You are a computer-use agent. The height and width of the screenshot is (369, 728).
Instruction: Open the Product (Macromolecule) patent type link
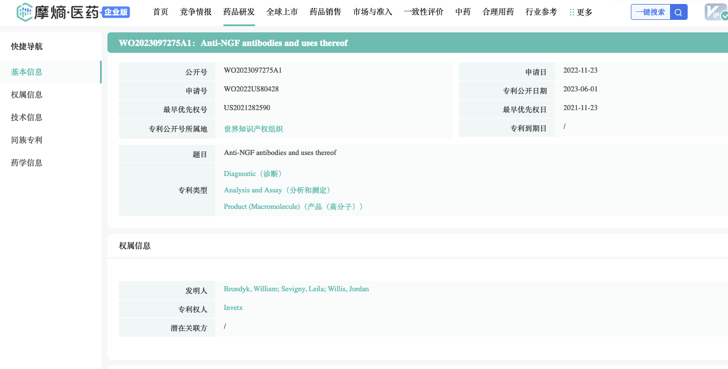click(293, 207)
